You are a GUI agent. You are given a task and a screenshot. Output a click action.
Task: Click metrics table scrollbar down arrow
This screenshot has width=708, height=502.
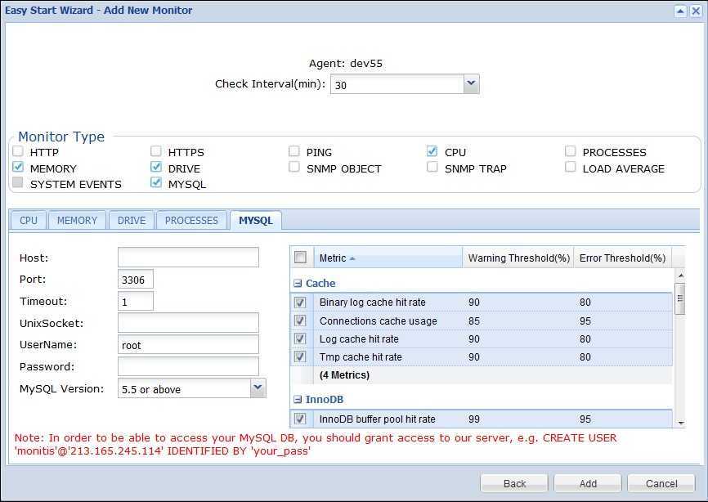coord(681,423)
